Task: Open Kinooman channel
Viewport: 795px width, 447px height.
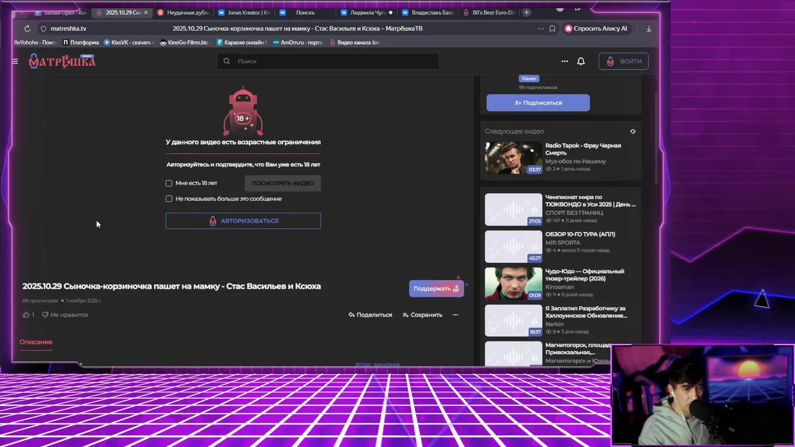Action: pyautogui.click(x=560, y=287)
